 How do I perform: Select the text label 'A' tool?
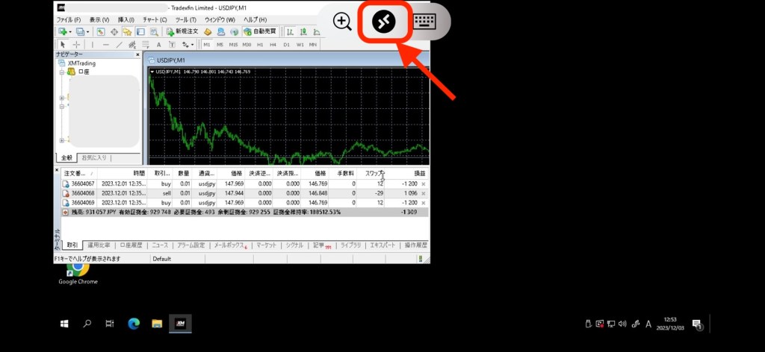point(158,45)
